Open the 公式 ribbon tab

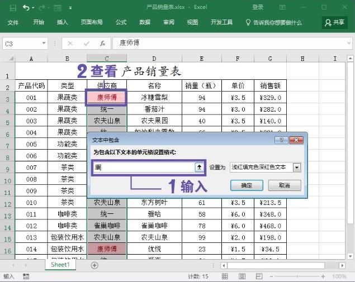pos(121,22)
